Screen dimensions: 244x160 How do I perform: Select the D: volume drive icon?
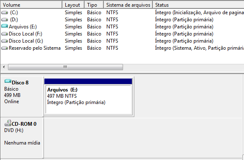tap(5, 20)
